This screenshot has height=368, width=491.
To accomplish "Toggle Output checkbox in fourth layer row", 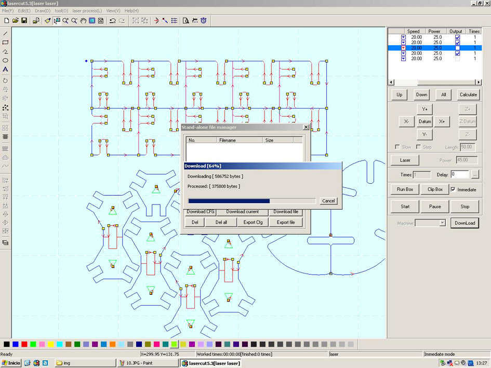I will (x=458, y=53).
